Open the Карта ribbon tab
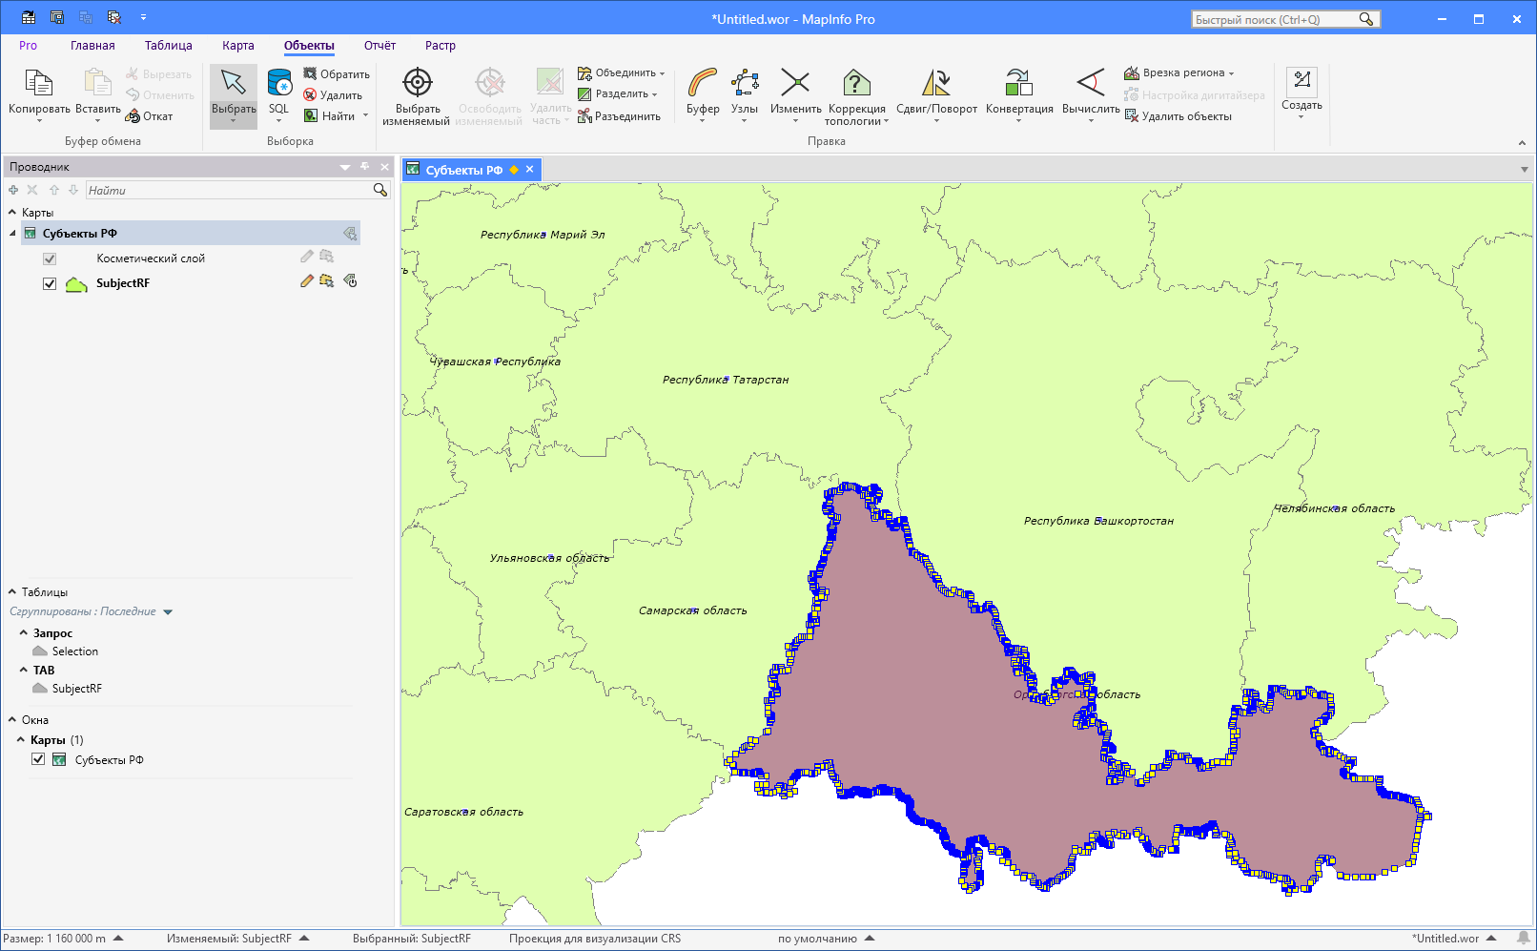 (237, 46)
